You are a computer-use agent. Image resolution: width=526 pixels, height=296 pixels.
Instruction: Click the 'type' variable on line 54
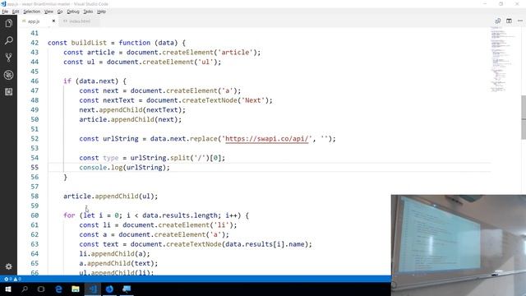(111, 158)
